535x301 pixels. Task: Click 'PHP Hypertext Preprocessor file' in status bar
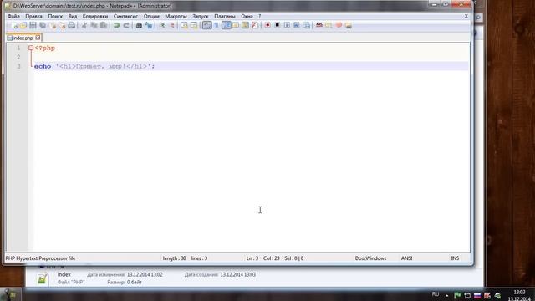click(40, 258)
